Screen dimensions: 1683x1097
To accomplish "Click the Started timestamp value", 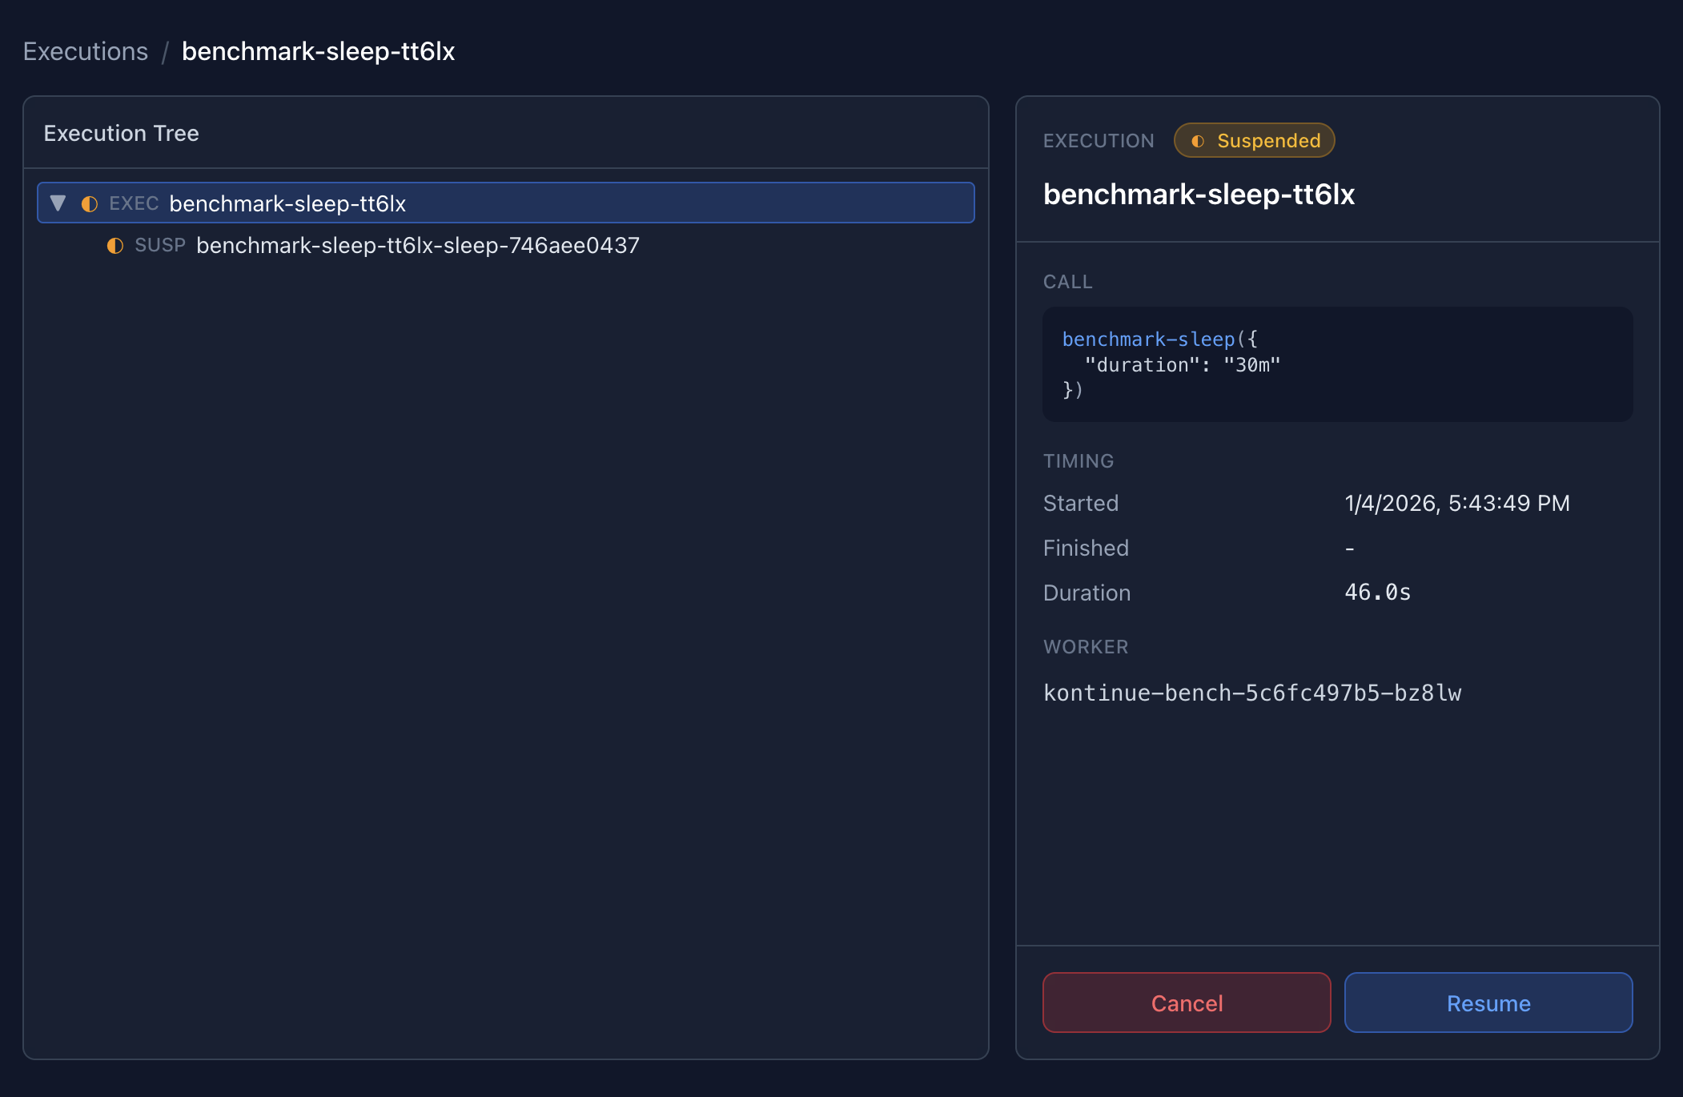I will pos(1456,503).
